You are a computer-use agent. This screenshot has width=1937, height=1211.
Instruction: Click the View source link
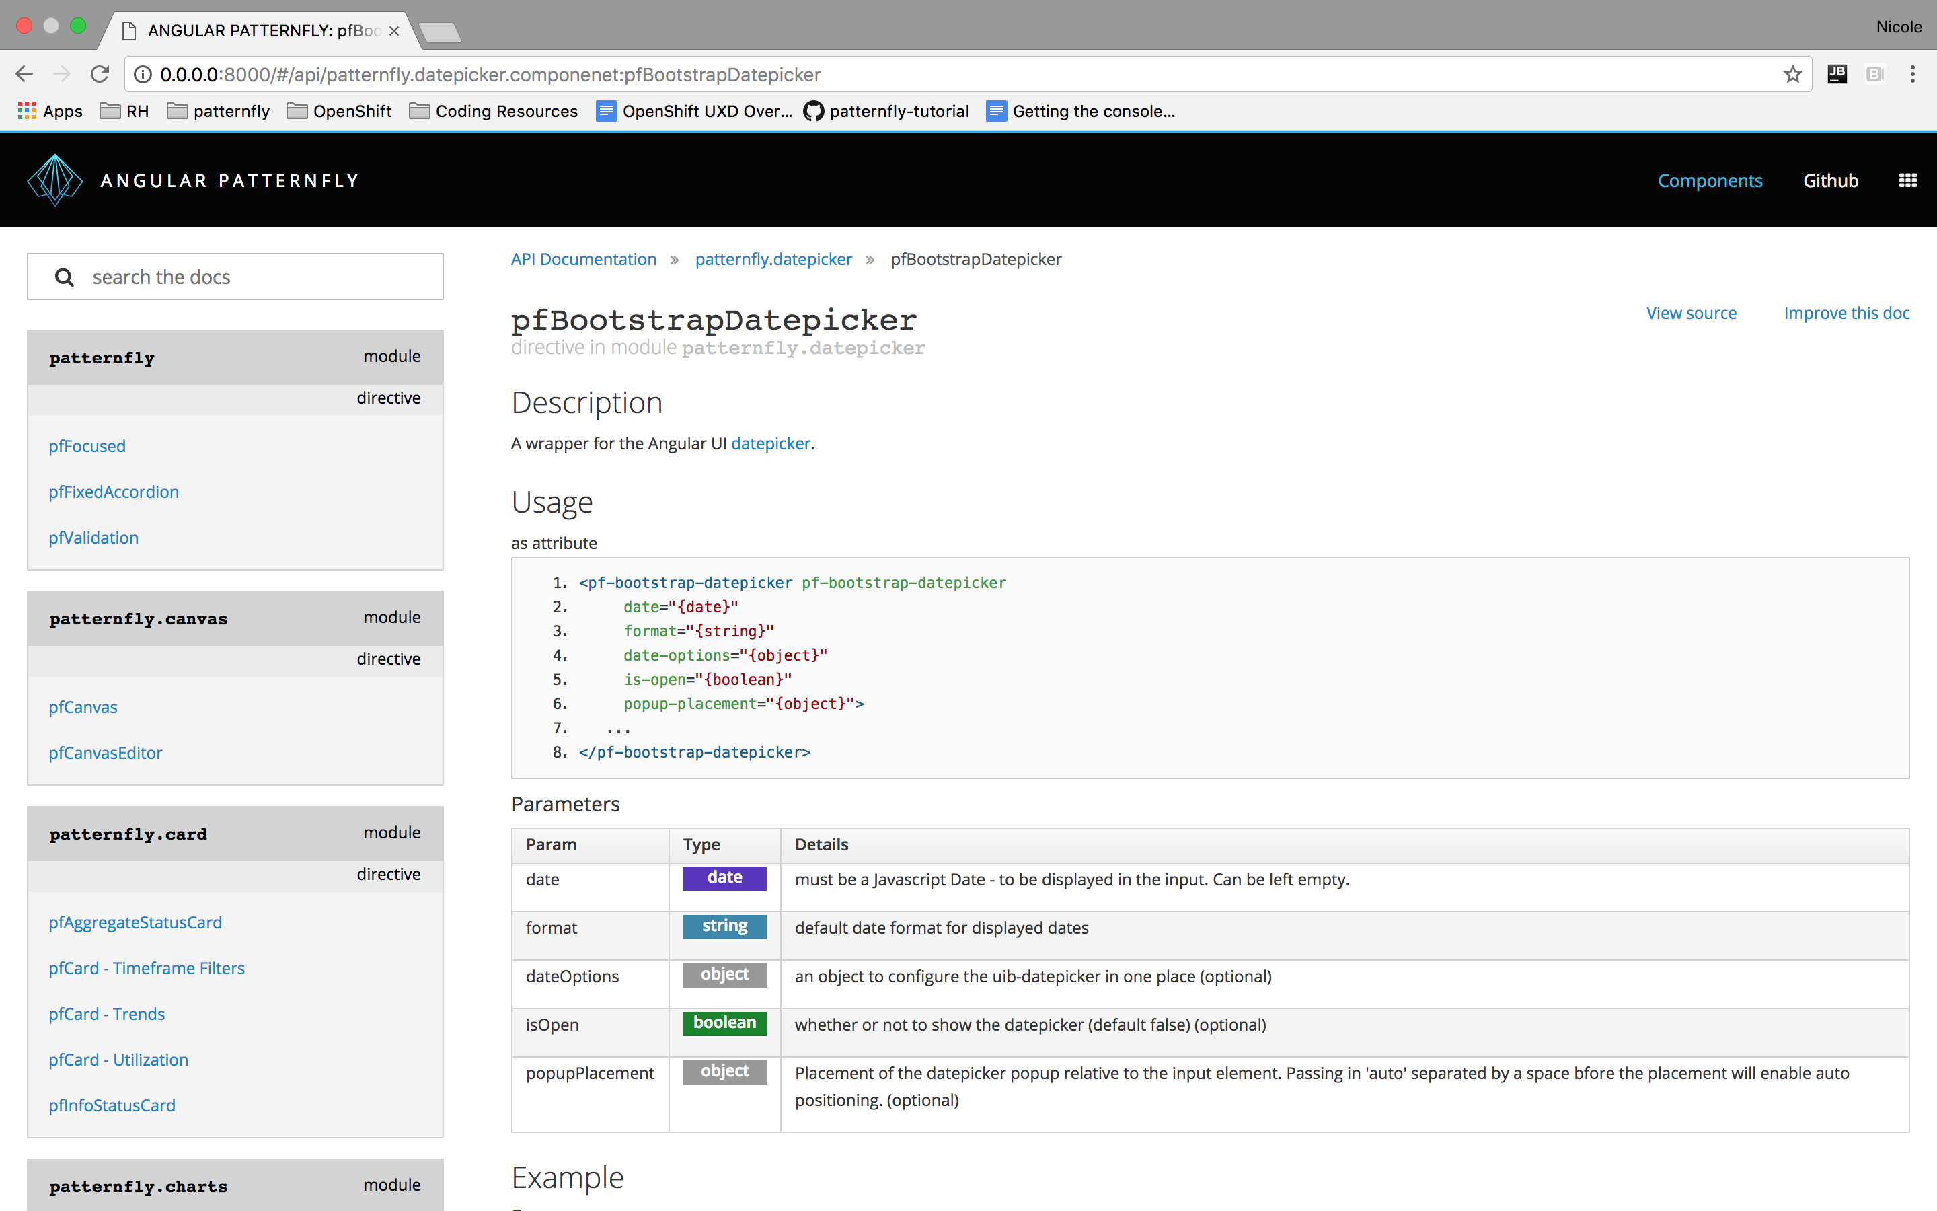pos(1690,313)
